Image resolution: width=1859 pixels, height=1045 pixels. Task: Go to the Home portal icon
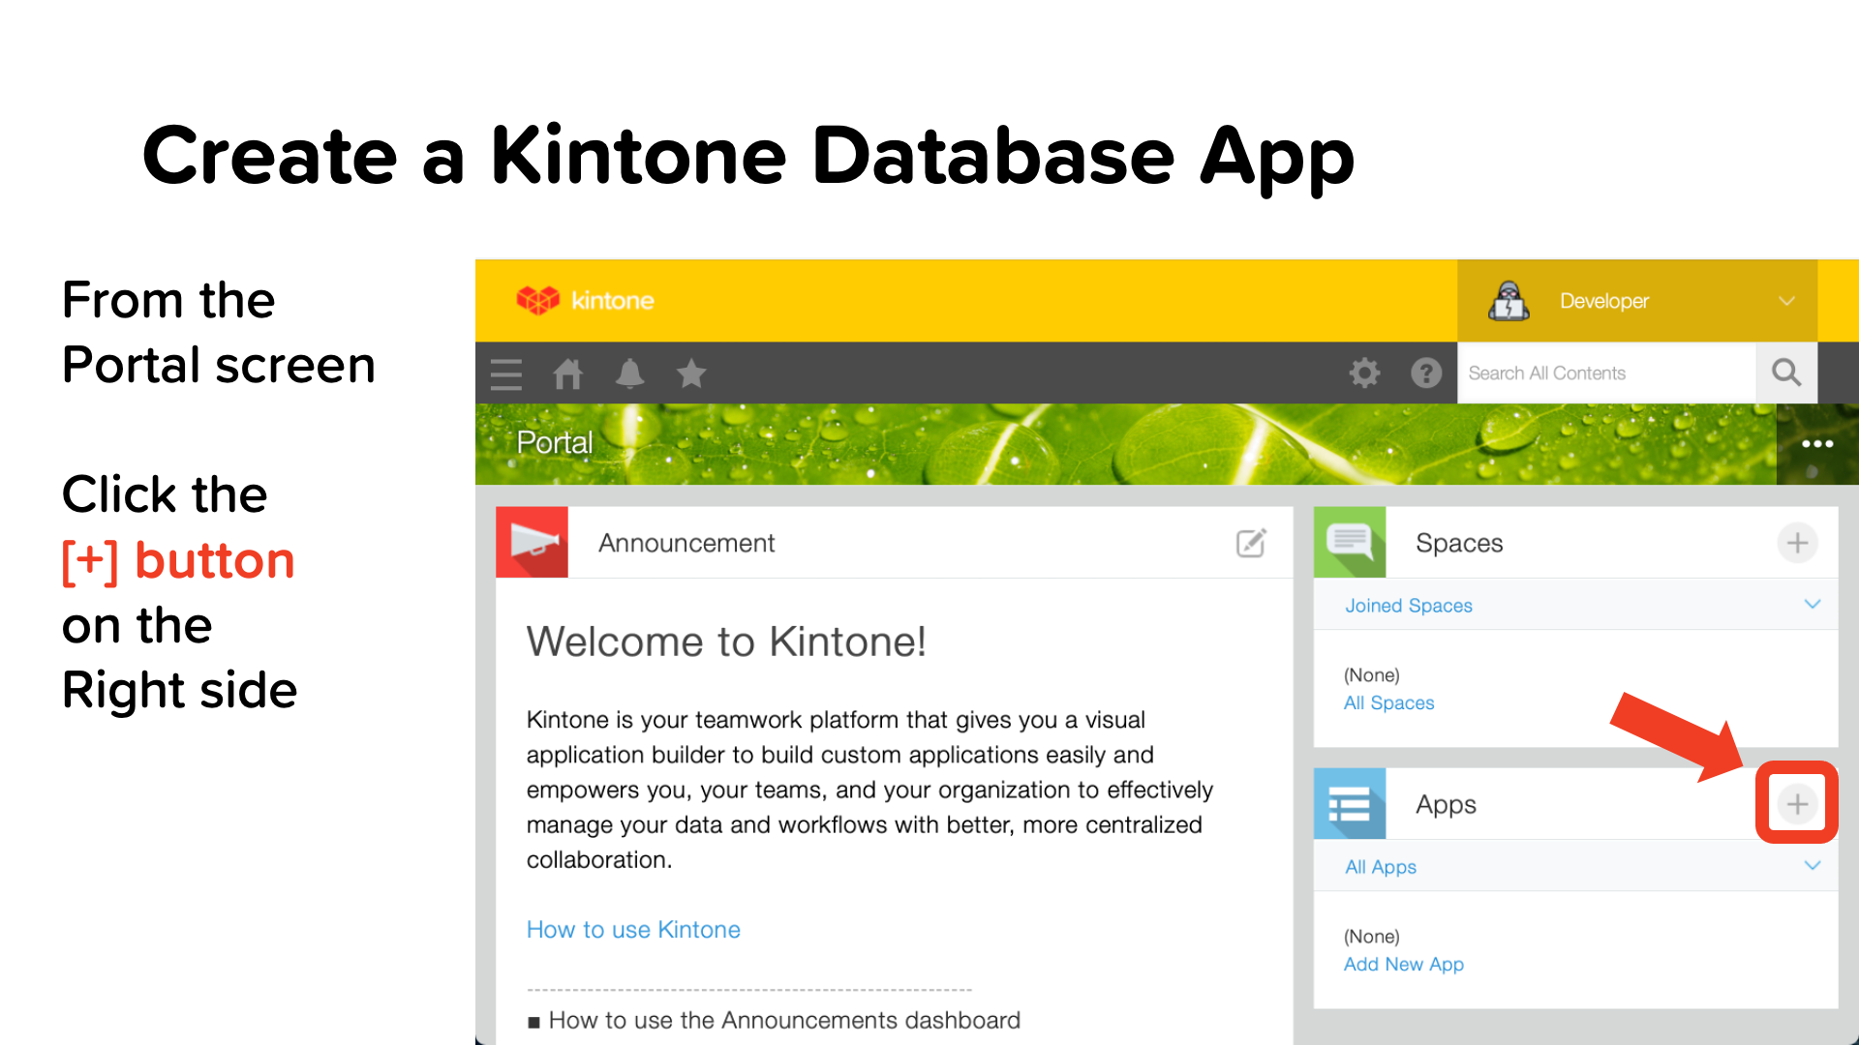(x=568, y=373)
